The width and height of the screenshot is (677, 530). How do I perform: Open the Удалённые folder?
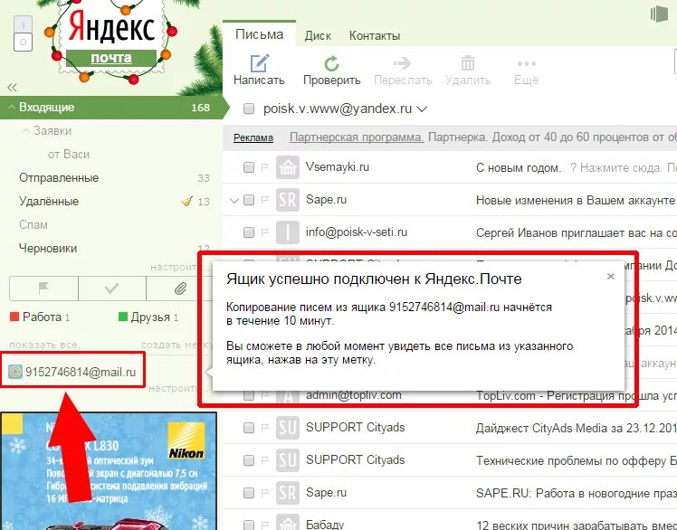[x=49, y=201]
